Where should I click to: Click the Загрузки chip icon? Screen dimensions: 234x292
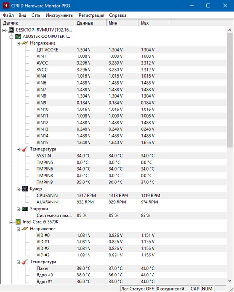click(x=25, y=209)
